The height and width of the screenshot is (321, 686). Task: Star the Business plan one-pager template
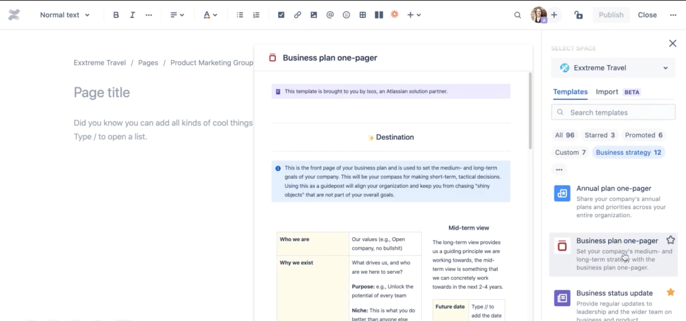click(670, 240)
